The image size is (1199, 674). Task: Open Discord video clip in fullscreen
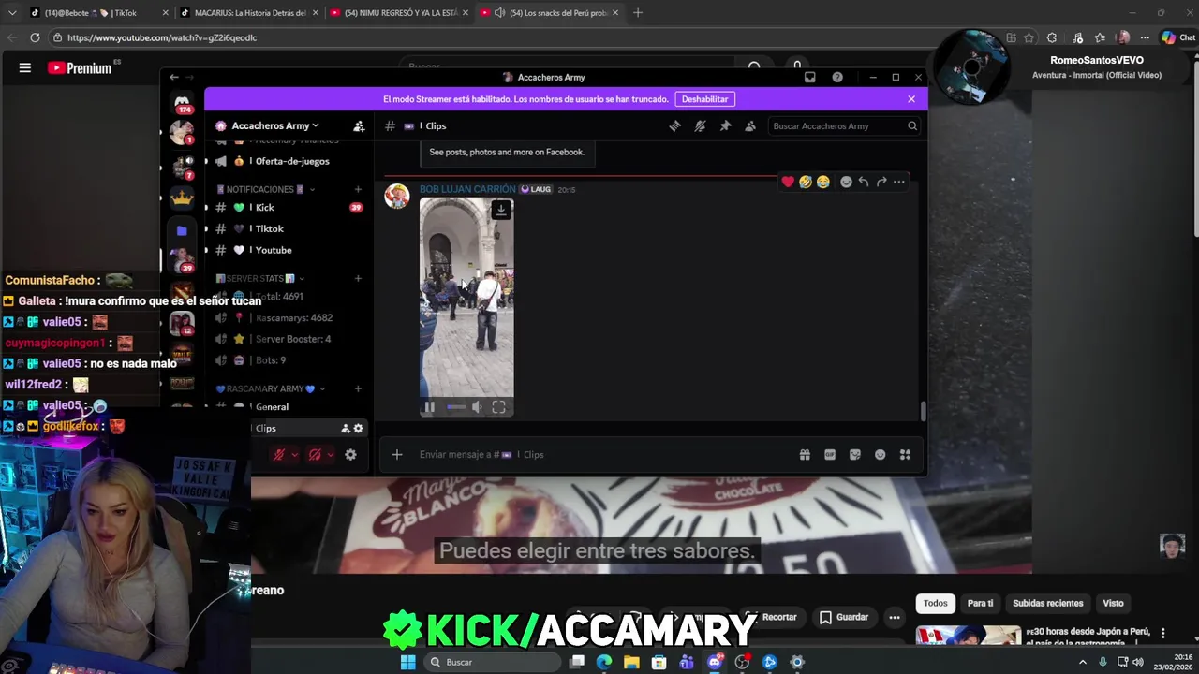click(498, 406)
